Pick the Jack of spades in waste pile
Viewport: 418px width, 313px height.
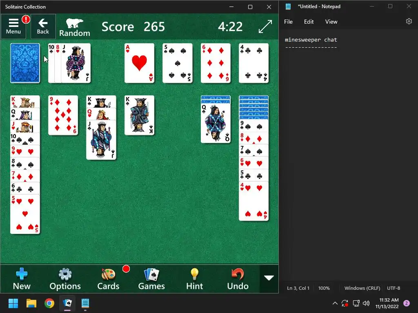[x=76, y=63]
